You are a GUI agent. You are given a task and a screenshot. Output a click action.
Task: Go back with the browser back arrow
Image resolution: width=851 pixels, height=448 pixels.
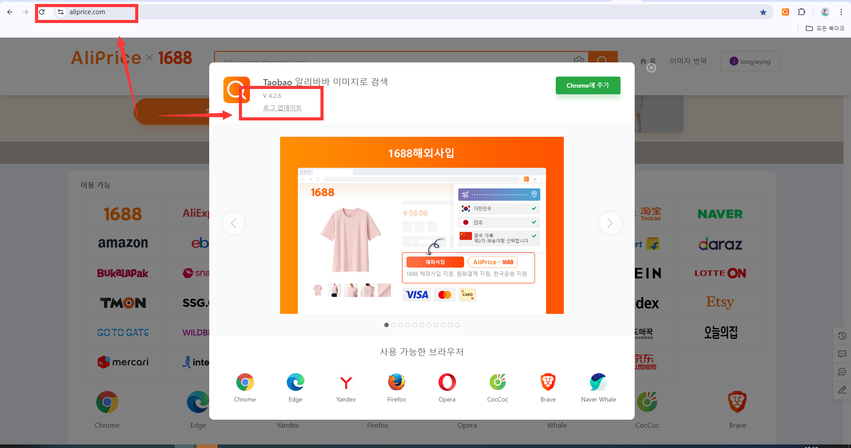(10, 12)
